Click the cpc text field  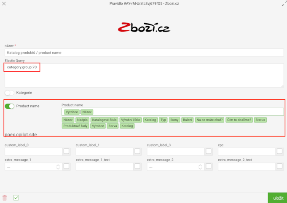(247, 152)
